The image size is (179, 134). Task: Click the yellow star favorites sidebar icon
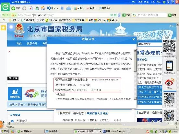click(3, 28)
